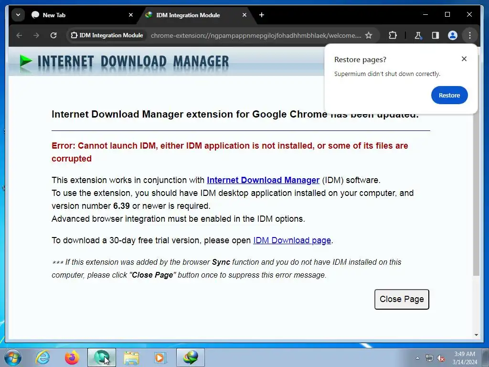Viewport: 489px width, 367px height.
Task: Launch Internet Explorer from taskbar
Action: tap(43, 357)
